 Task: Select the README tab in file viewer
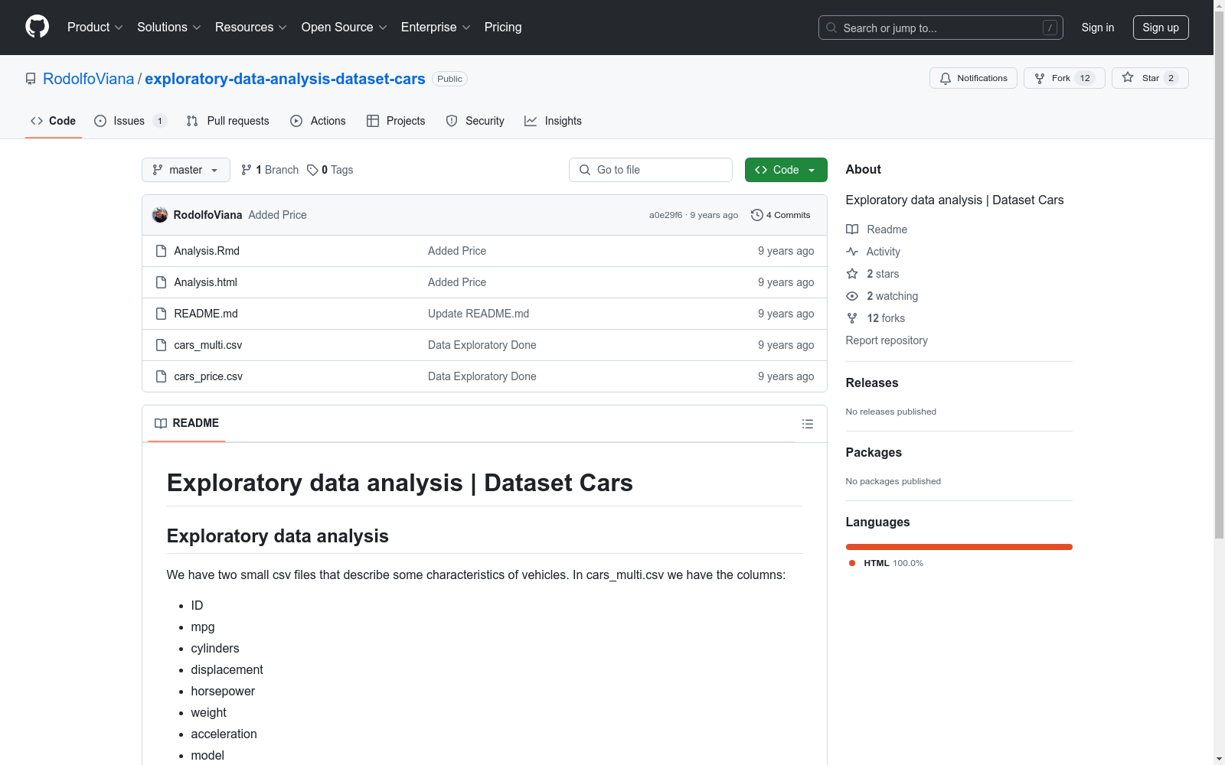[187, 423]
